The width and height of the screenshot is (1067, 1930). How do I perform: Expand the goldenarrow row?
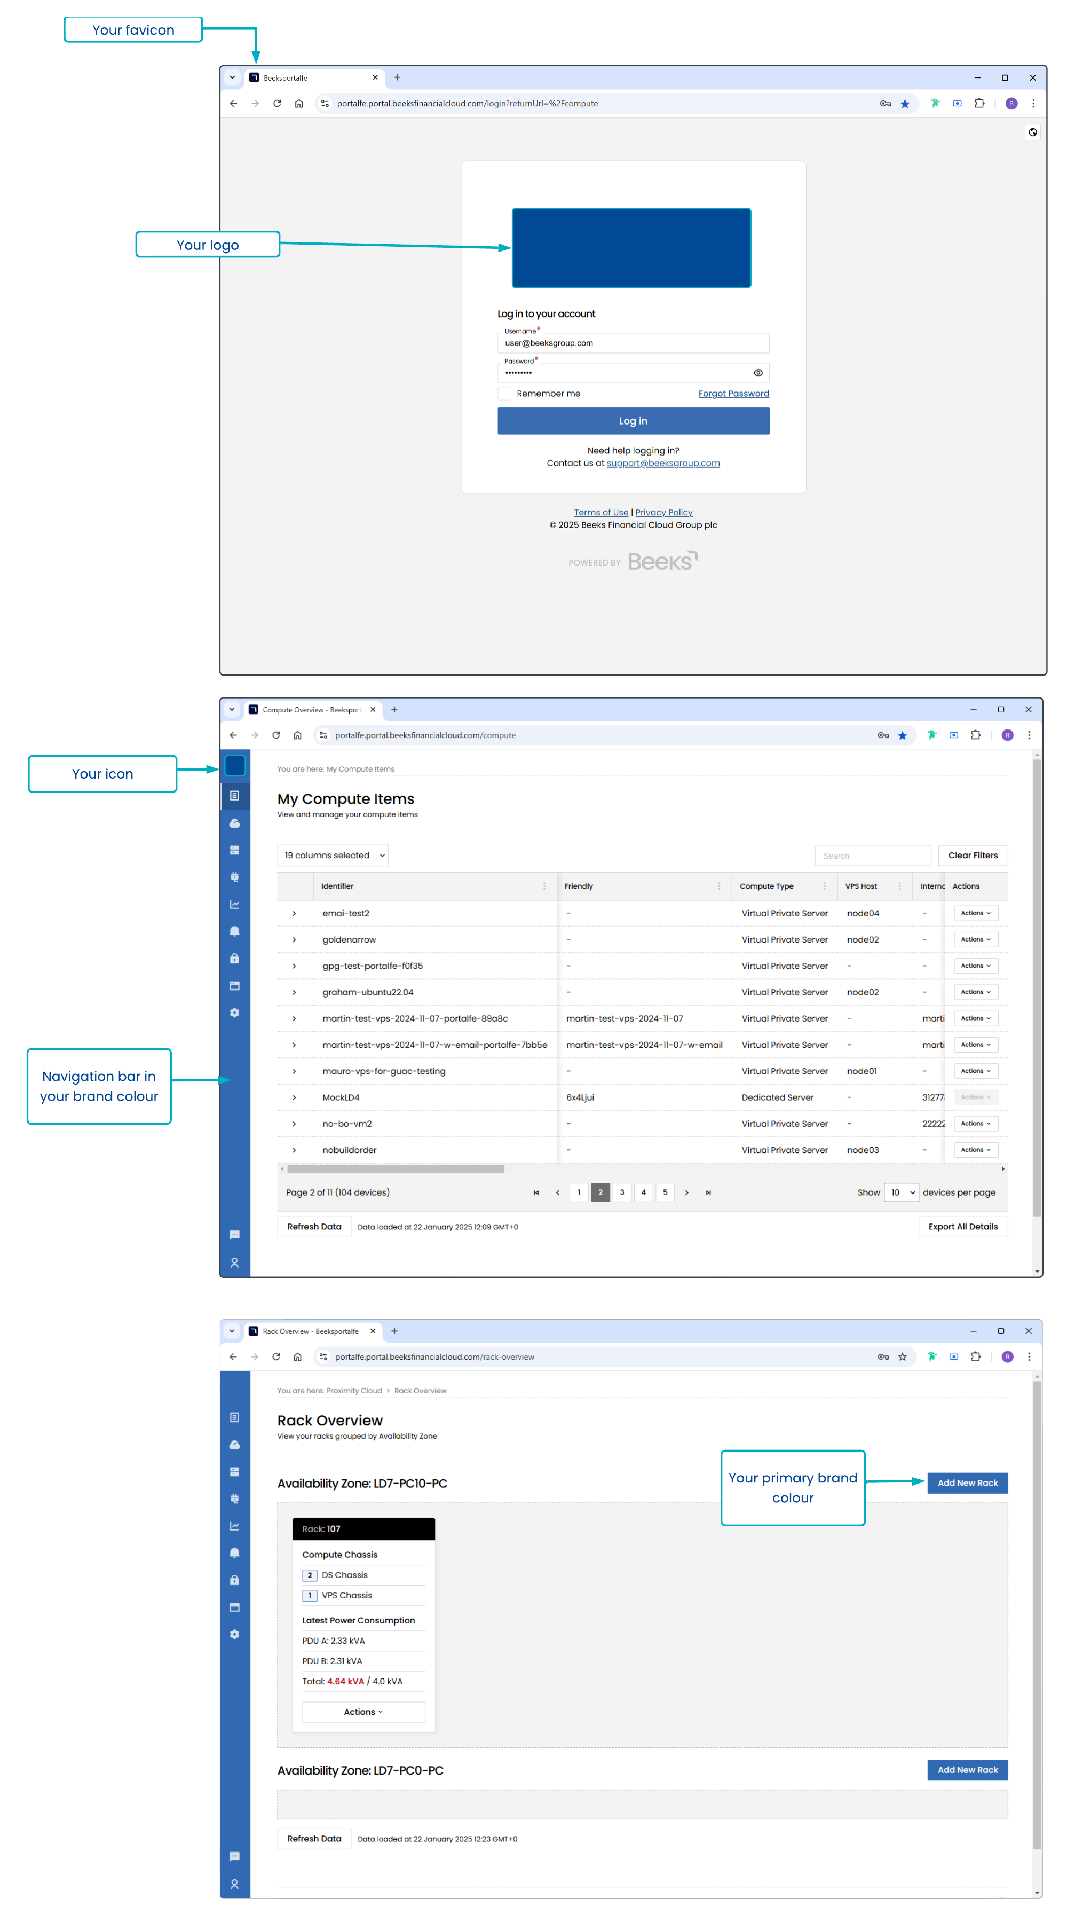[x=294, y=939]
